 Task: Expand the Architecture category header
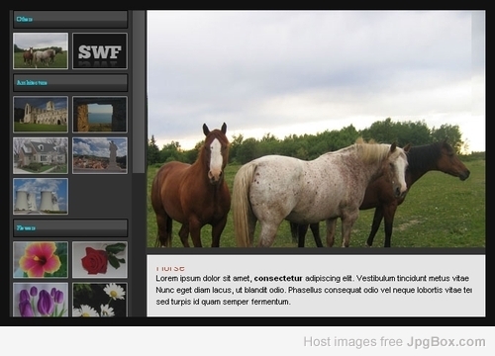coord(70,82)
